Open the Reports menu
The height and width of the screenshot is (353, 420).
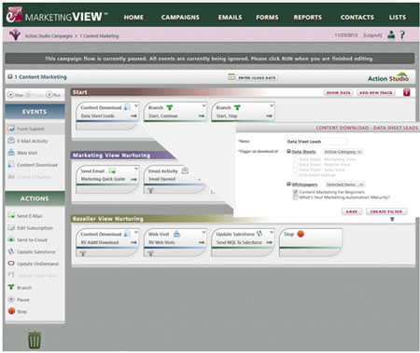(x=308, y=18)
